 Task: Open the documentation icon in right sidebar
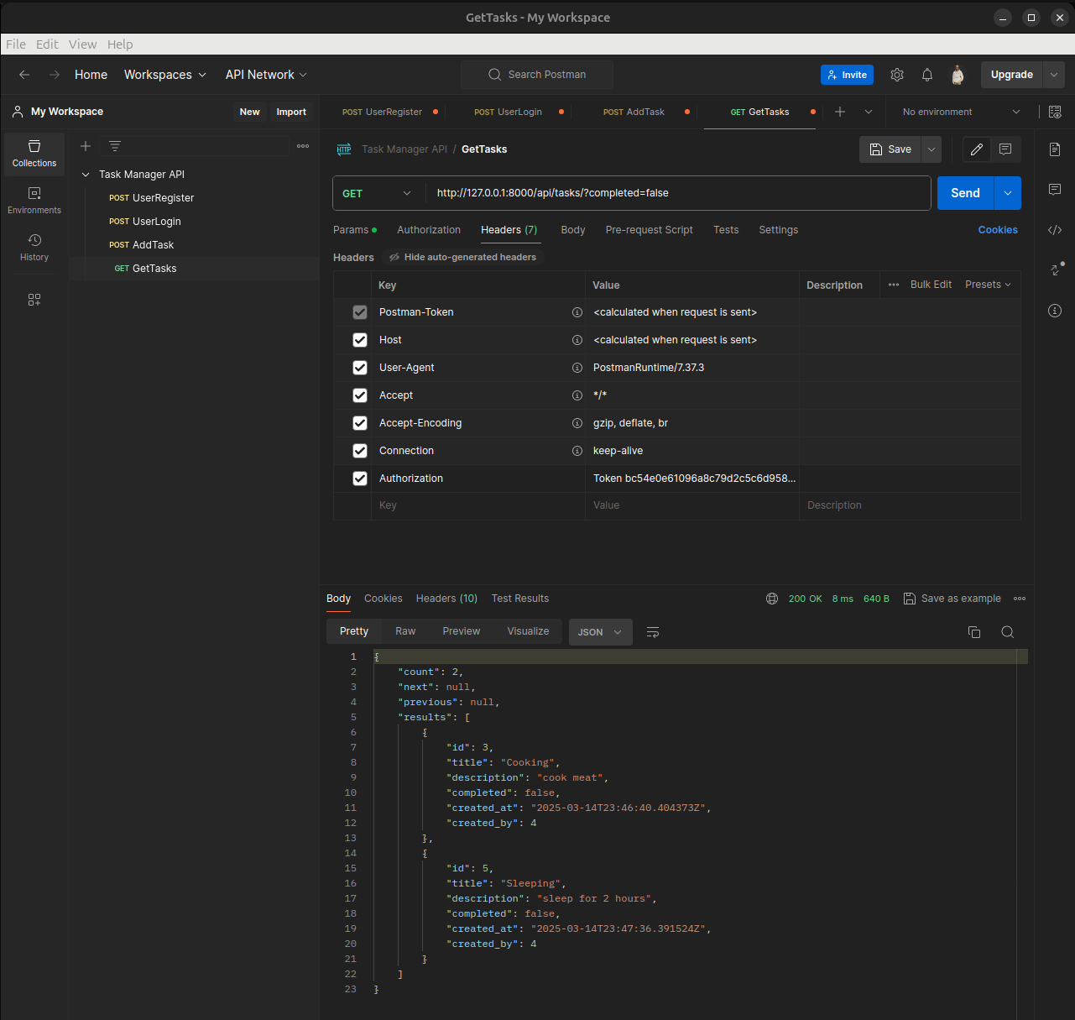(x=1055, y=149)
